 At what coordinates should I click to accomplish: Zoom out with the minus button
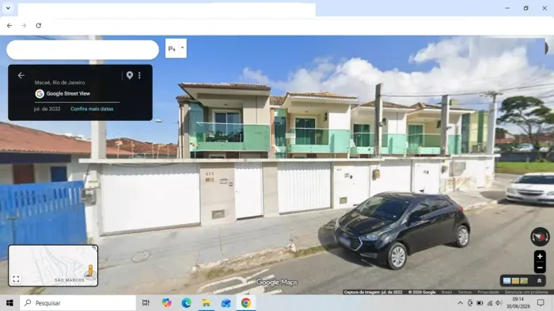pyautogui.click(x=540, y=268)
